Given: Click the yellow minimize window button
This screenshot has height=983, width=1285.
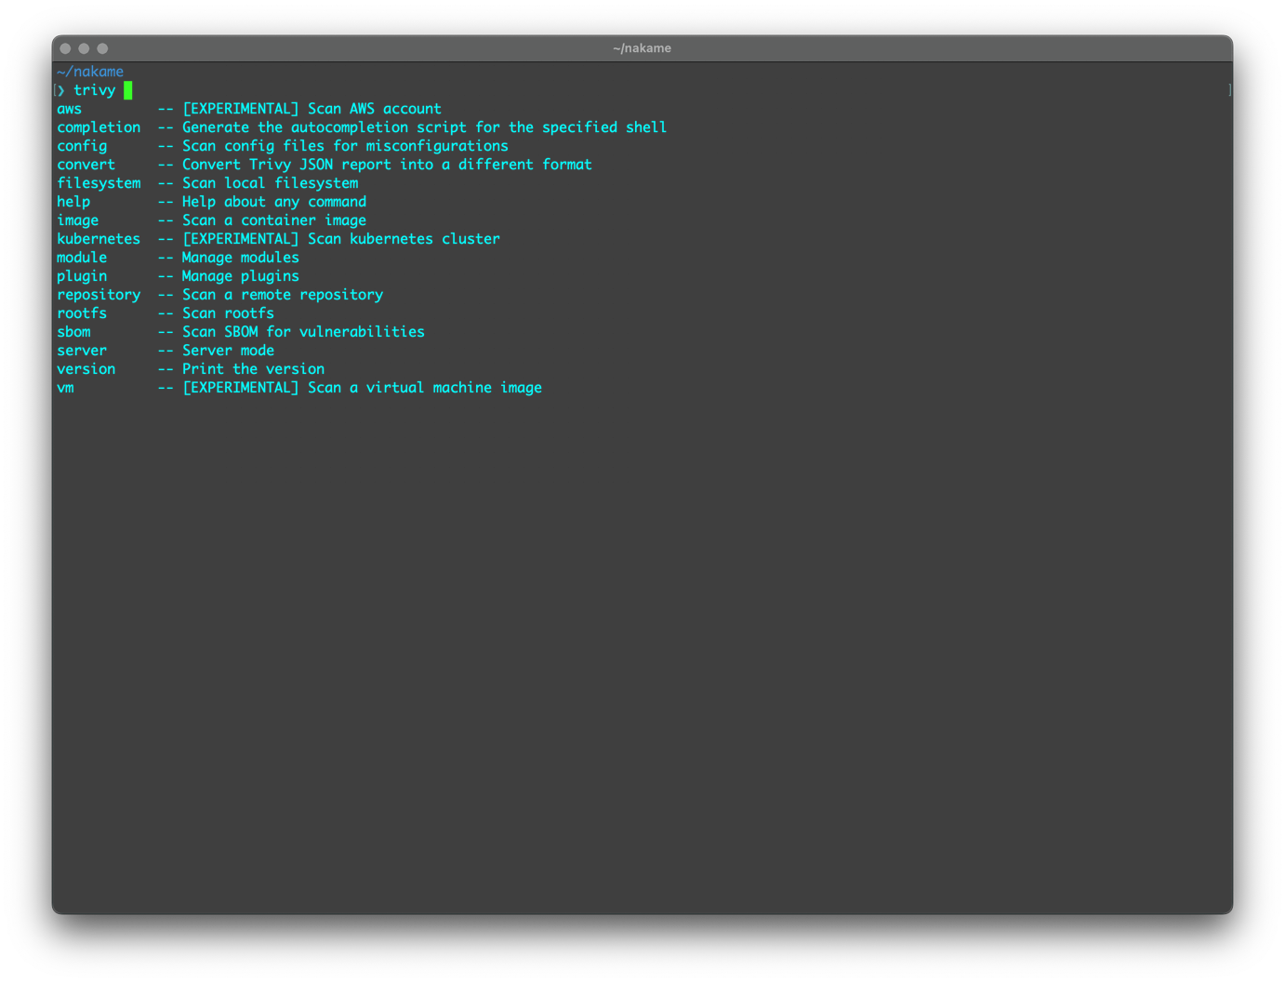Looking at the screenshot, I should tap(84, 48).
